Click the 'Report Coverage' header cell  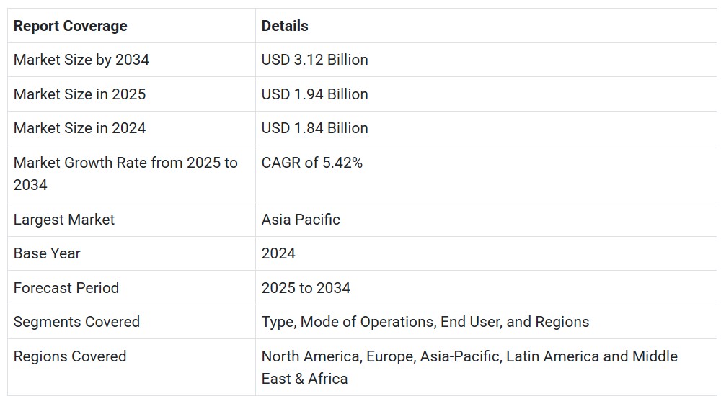tap(70, 26)
